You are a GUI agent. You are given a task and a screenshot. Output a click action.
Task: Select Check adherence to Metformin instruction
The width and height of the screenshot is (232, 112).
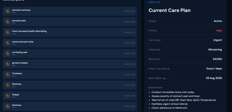point(170,108)
